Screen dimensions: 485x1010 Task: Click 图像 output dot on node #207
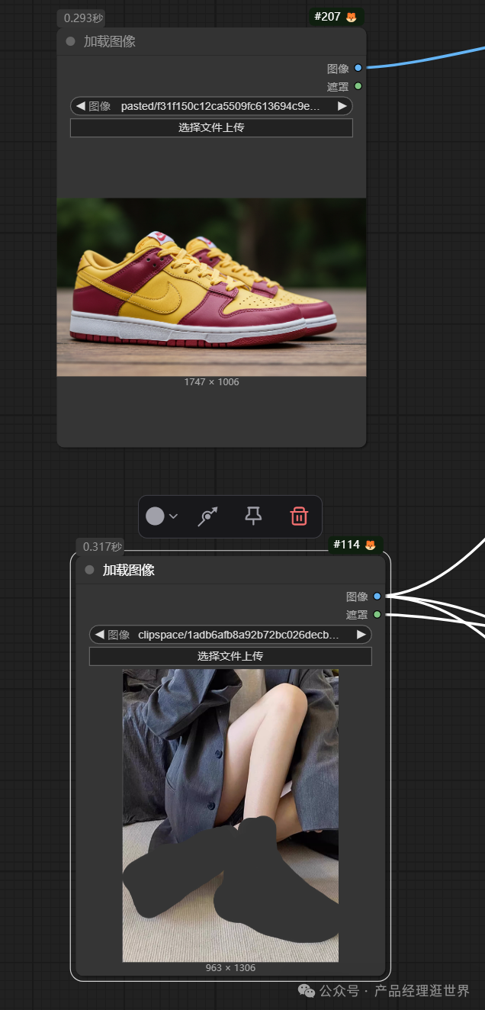coord(358,68)
